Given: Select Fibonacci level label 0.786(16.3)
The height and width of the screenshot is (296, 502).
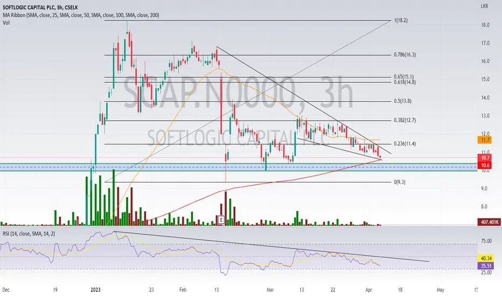Looking at the screenshot, I should [x=405, y=55].
